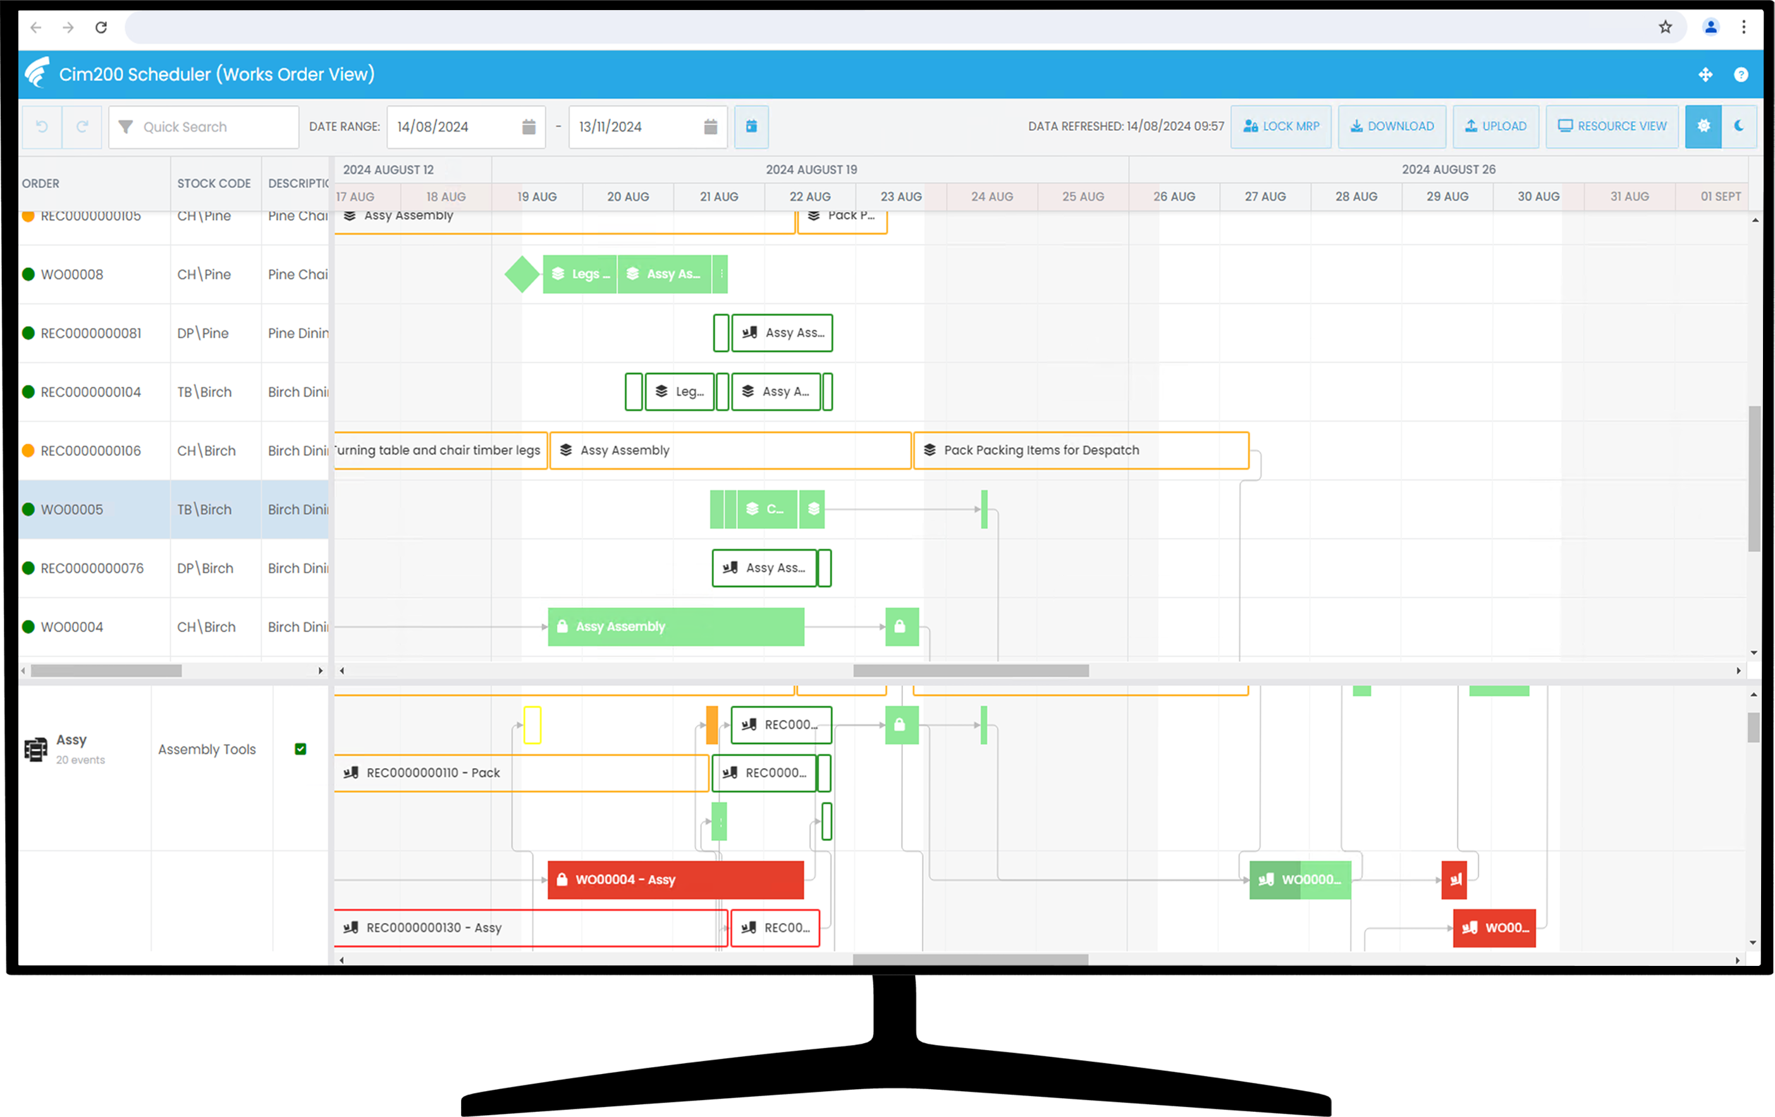Screen dimensions: 1775x1117
Task: Open the Quick Search input field
Action: point(206,126)
